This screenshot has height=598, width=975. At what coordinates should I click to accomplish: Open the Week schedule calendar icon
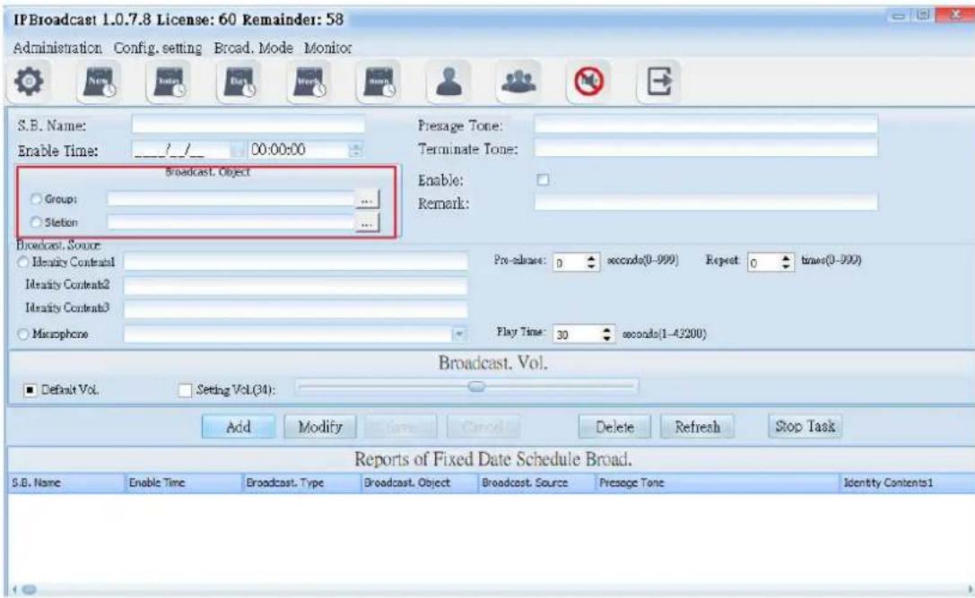tap(309, 82)
